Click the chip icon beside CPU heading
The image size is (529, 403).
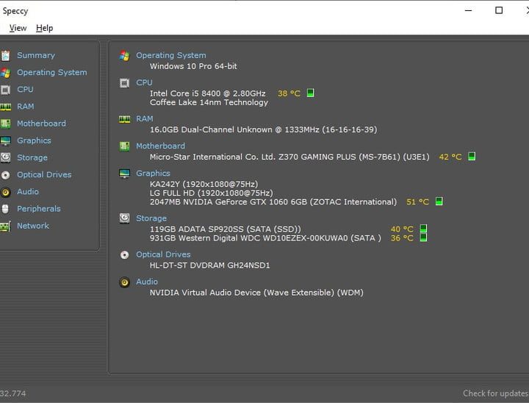[x=124, y=83]
